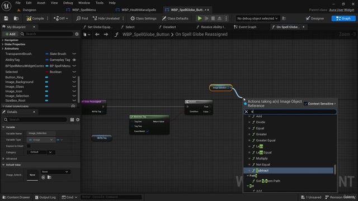Compile the blueprint
358x201 pixels.
click(35, 18)
